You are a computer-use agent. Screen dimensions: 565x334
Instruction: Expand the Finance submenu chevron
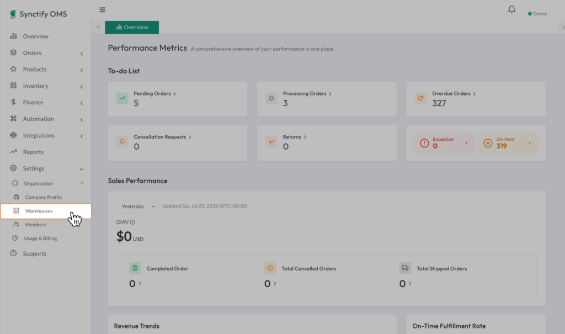click(82, 103)
